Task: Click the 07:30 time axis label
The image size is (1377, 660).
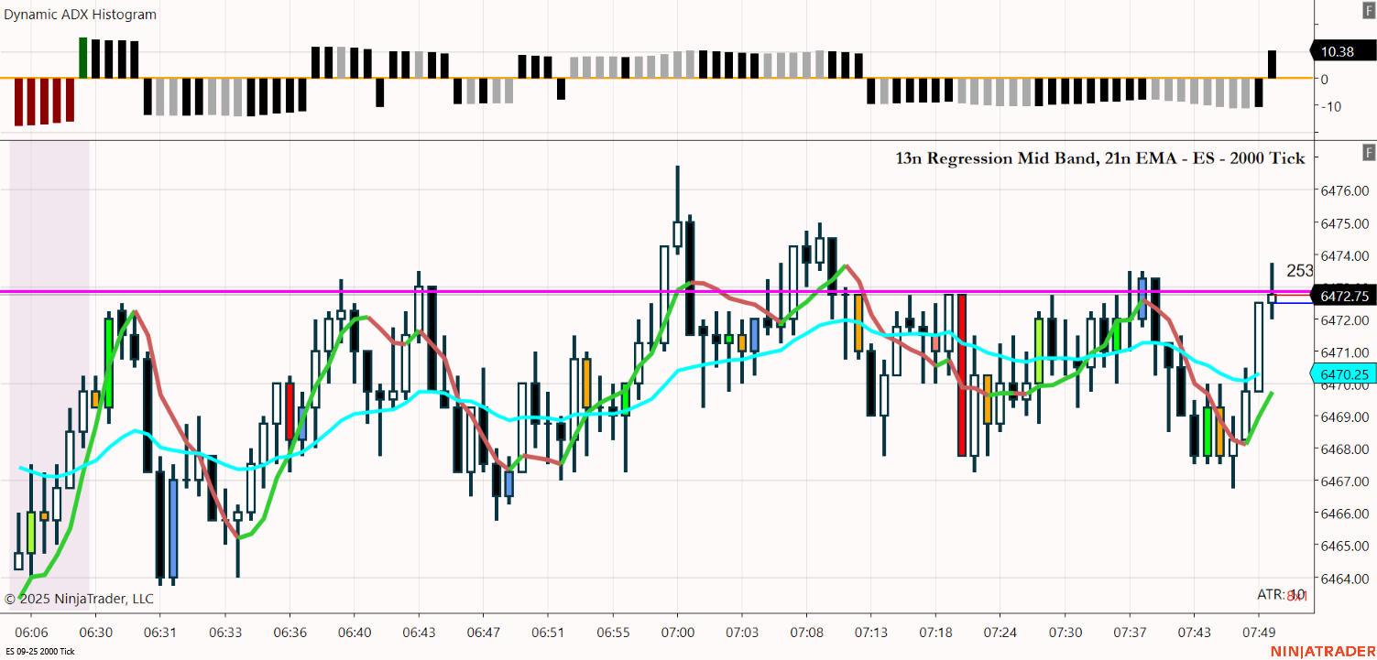Action: (1065, 633)
